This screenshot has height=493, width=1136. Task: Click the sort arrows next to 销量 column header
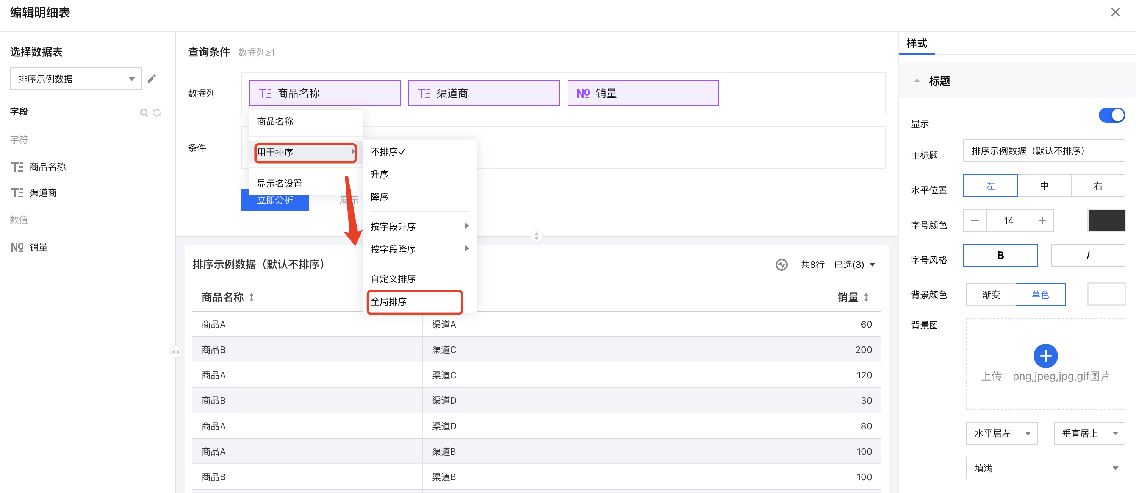point(866,297)
